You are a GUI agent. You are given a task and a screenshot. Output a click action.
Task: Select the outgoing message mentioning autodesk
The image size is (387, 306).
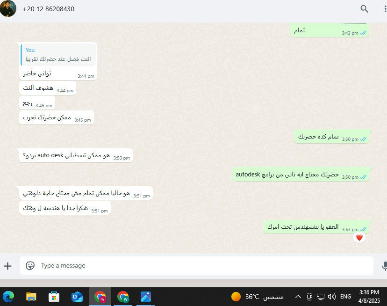point(301,175)
